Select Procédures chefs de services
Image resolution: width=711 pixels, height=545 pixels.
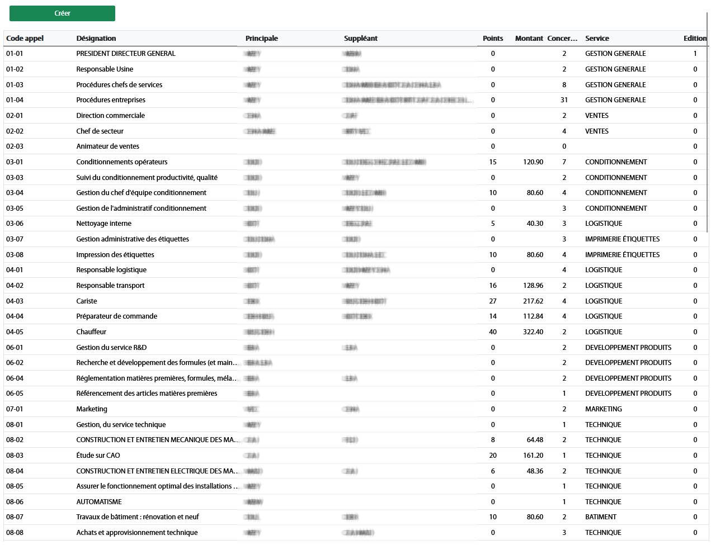click(356, 85)
